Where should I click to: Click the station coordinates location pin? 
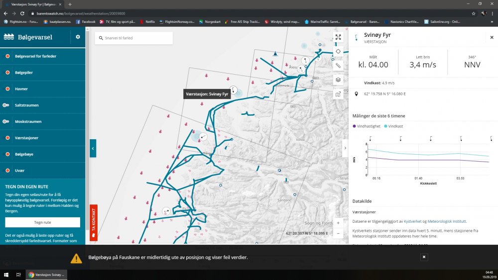pyautogui.click(x=357, y=94)
